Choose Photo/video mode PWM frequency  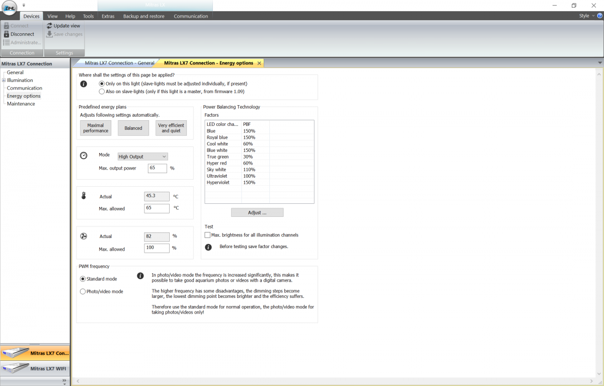(102, 291)
